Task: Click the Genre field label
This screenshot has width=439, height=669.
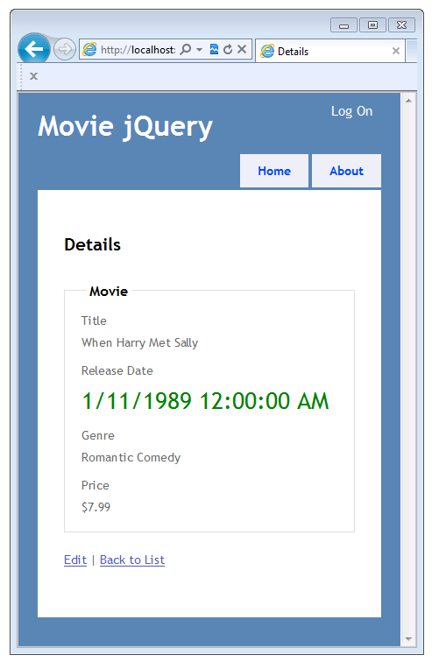Action: tap(98, 435)
